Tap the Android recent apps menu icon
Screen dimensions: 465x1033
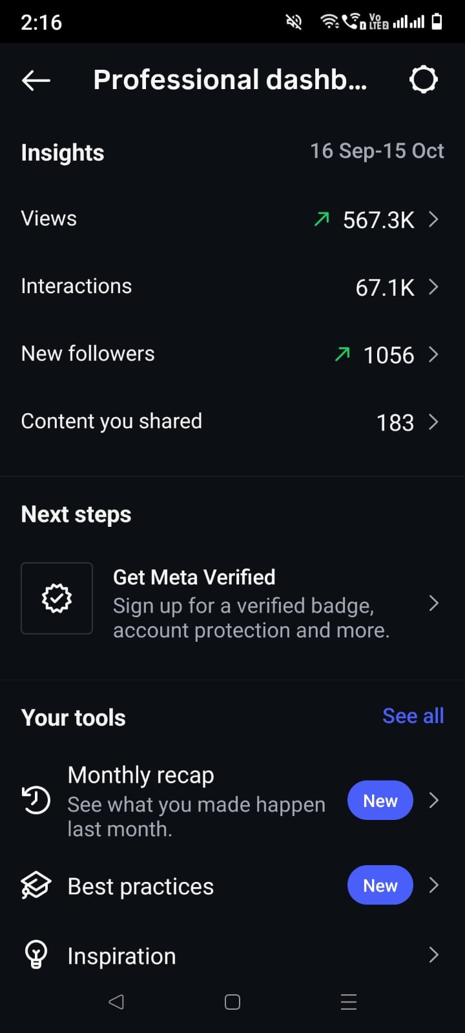point(349,1002)
